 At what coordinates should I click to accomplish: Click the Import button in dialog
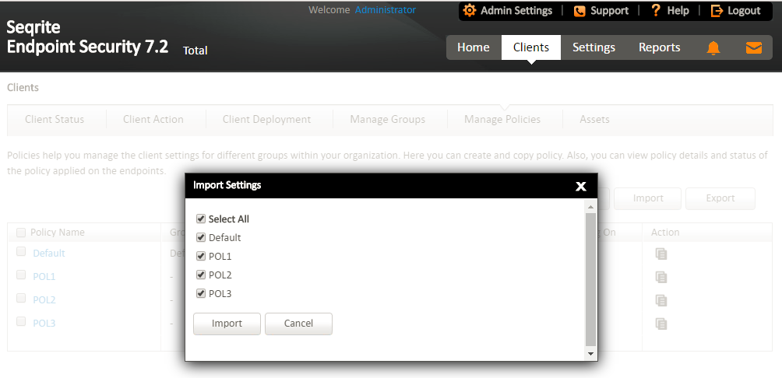[x=227, y=324]
